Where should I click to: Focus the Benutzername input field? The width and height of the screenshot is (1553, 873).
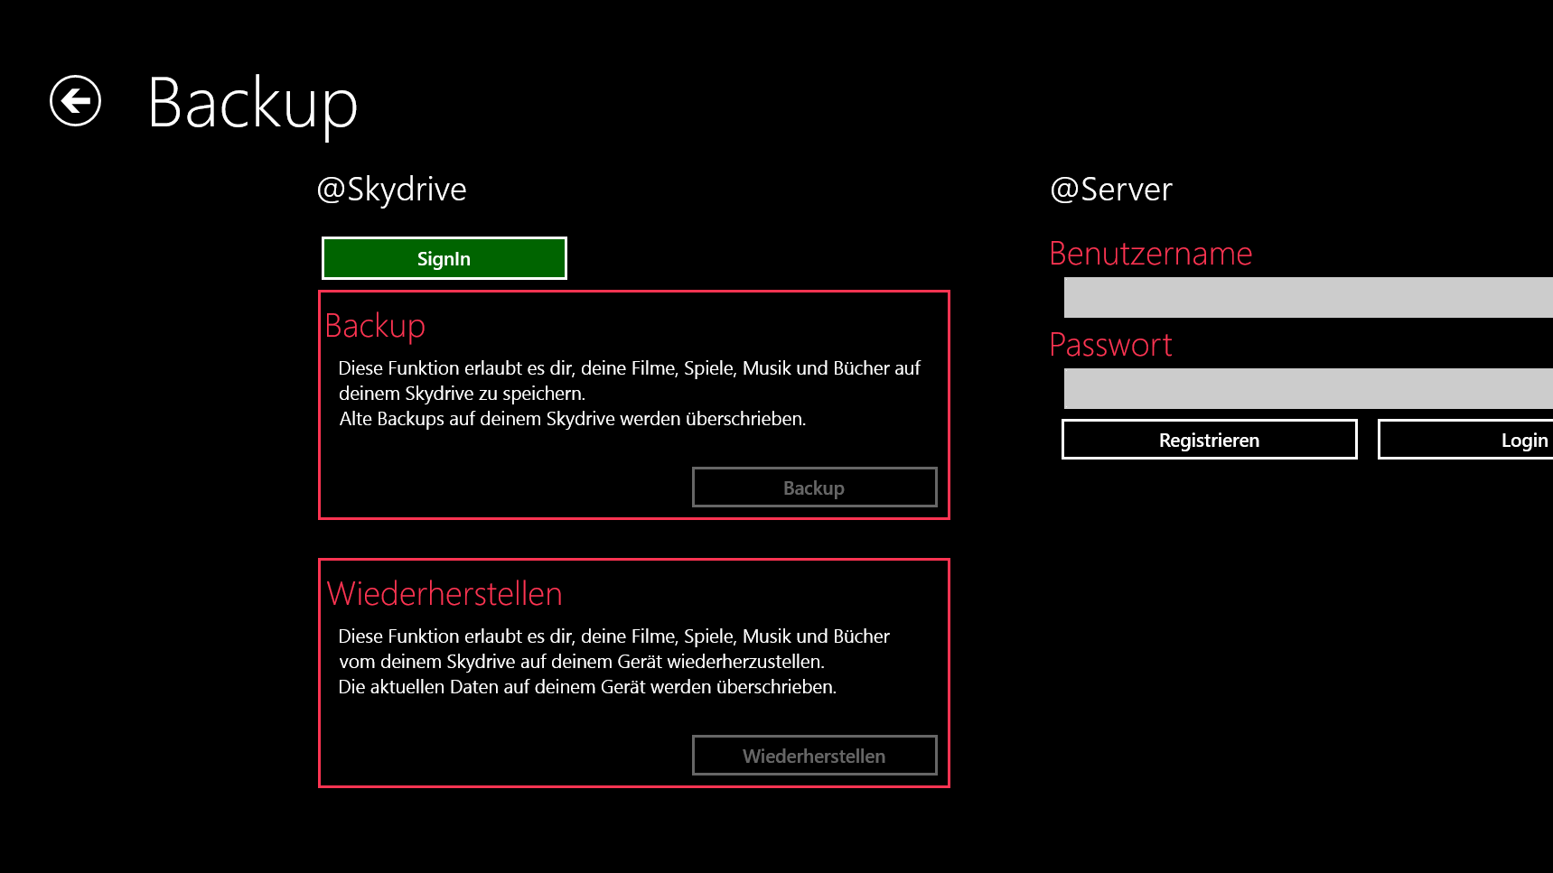coord(1308,297)
